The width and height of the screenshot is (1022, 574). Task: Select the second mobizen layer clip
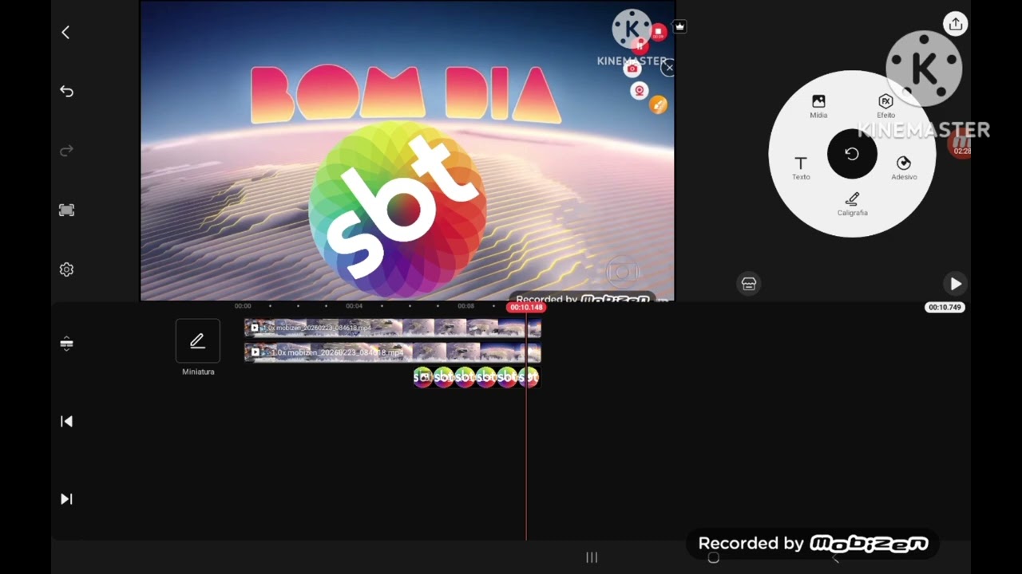[x=392, y=352]
